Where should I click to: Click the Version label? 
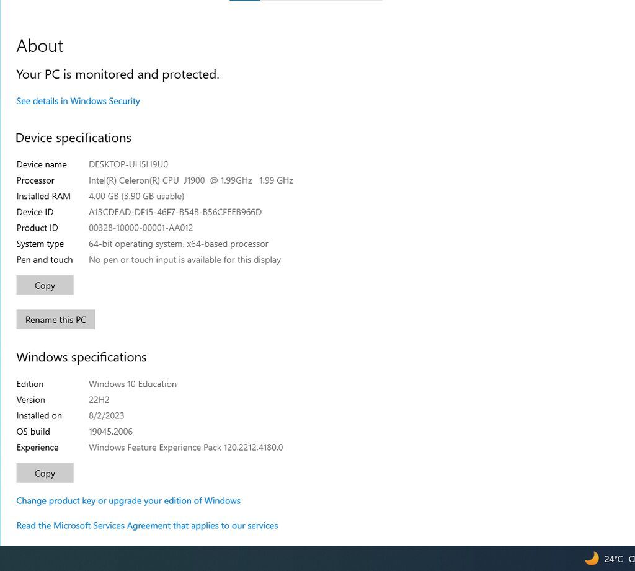click(31, 400)
